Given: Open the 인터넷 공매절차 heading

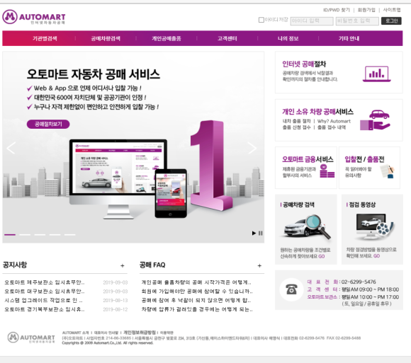Looking at the screenshot, I should [304, 64].
